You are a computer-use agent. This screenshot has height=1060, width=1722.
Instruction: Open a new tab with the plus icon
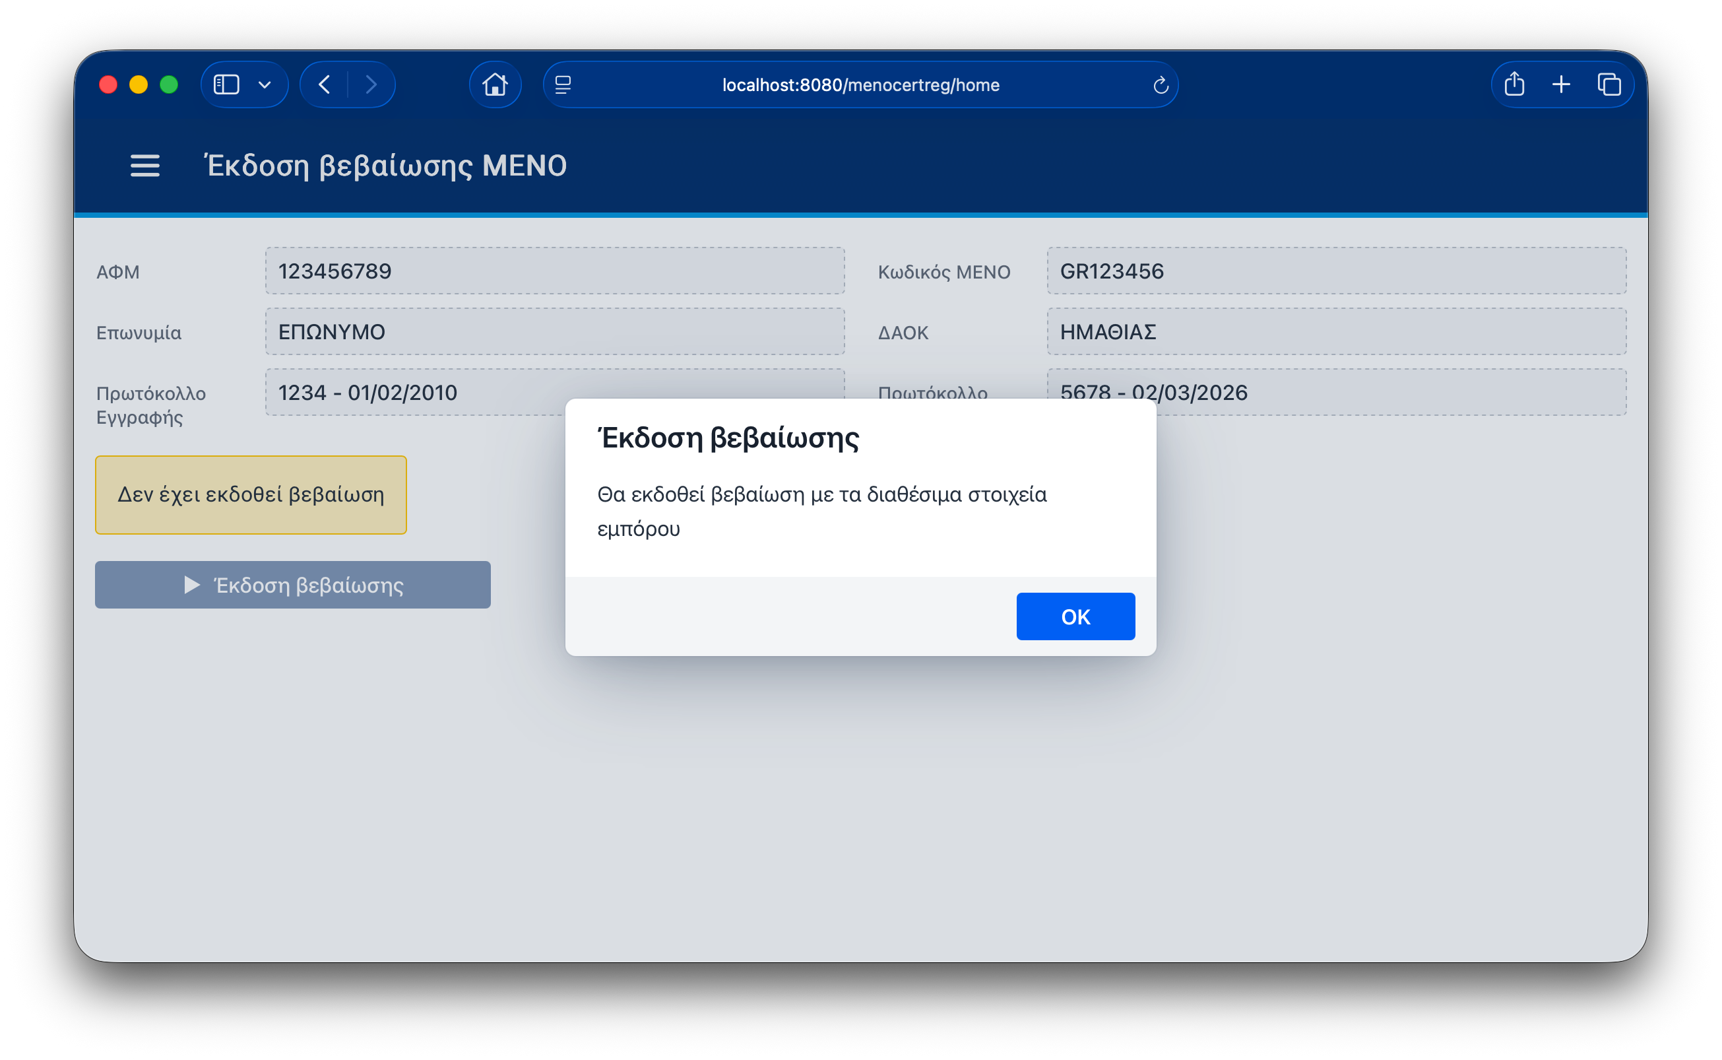(x=1561, y=85)
